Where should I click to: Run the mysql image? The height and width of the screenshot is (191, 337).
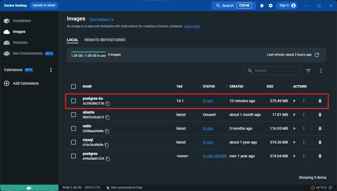tap(294, 142)
